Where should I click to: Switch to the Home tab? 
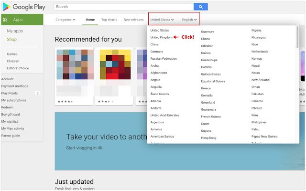click(x=90, y=20)
